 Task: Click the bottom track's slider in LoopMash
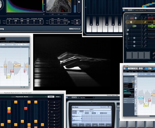(x=134, y=46)
